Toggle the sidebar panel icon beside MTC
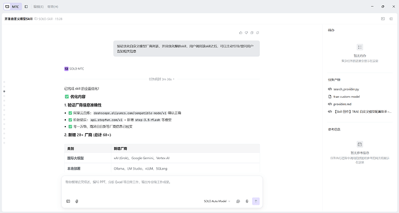The width and height of the screenshot is (399, 213). click(26, 6)
